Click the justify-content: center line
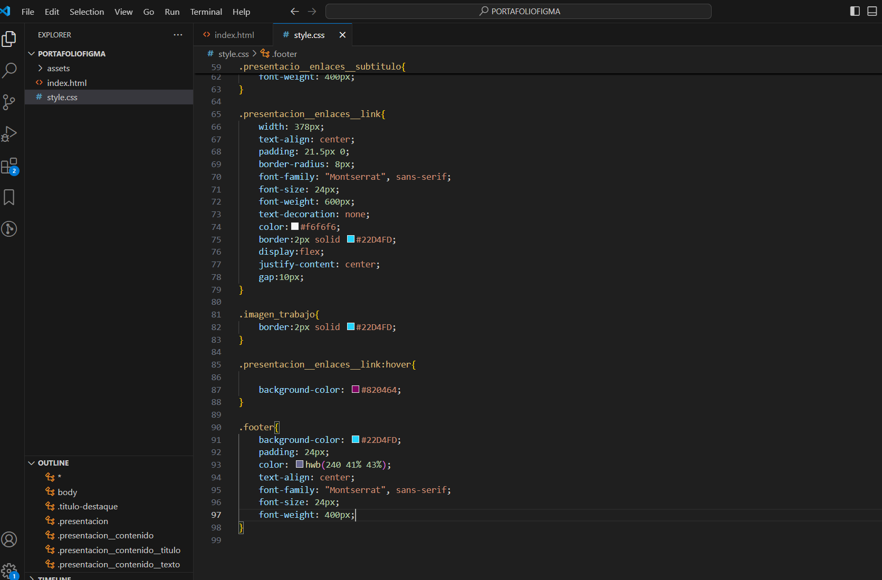882x580 pixels. (319, 264)
